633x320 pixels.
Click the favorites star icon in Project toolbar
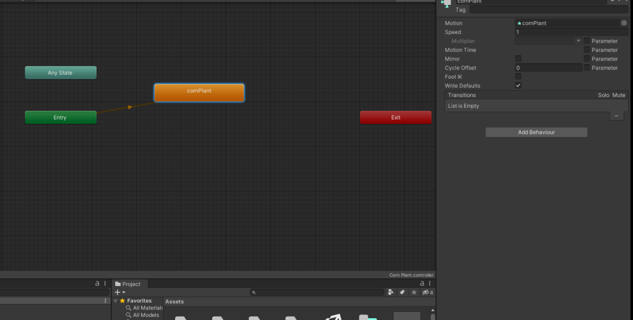413,292
